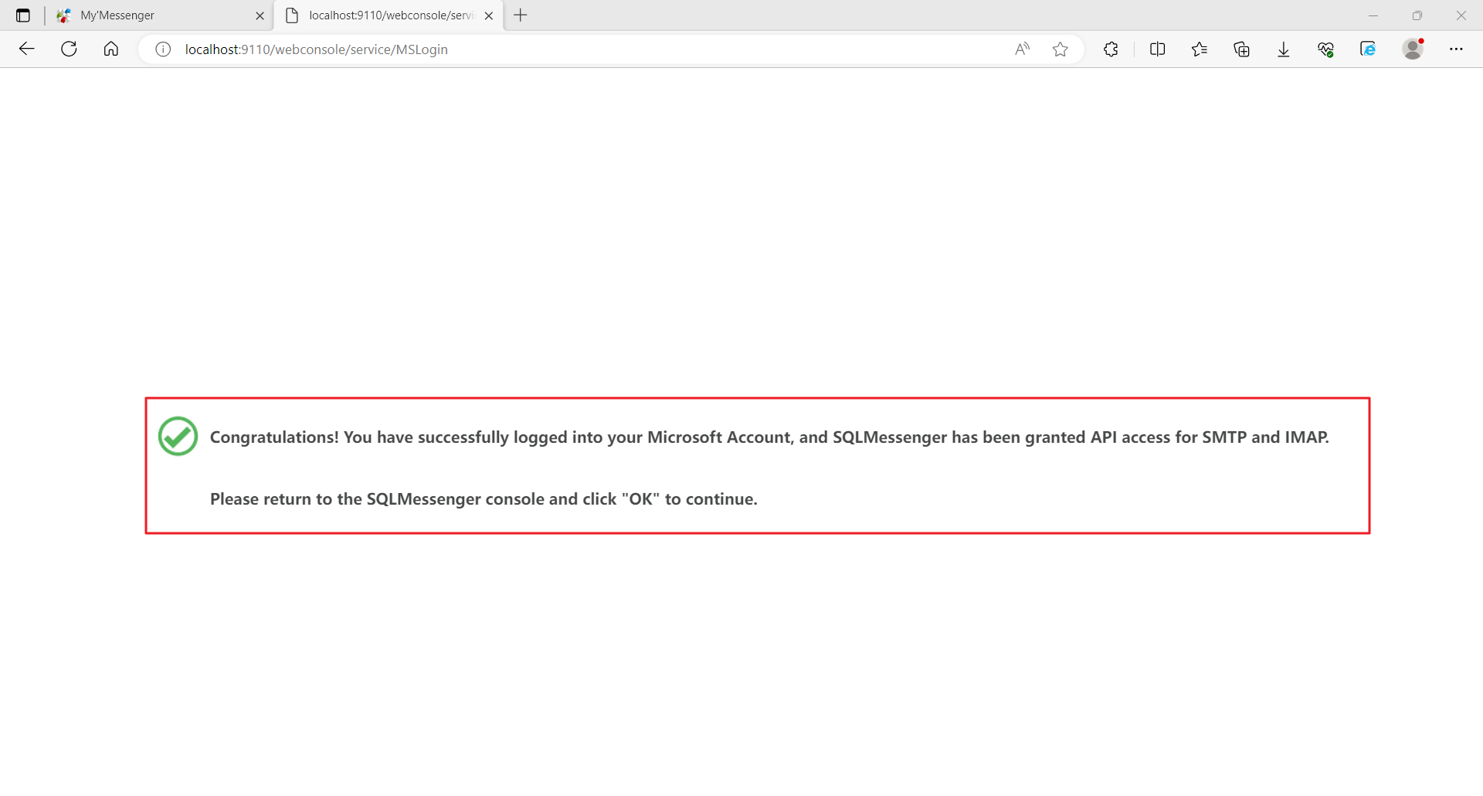Open the user profile avatar
Screen dimensions: 1483x796
[1413, 49]
